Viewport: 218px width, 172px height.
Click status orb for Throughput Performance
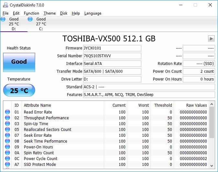pos(7,118)
